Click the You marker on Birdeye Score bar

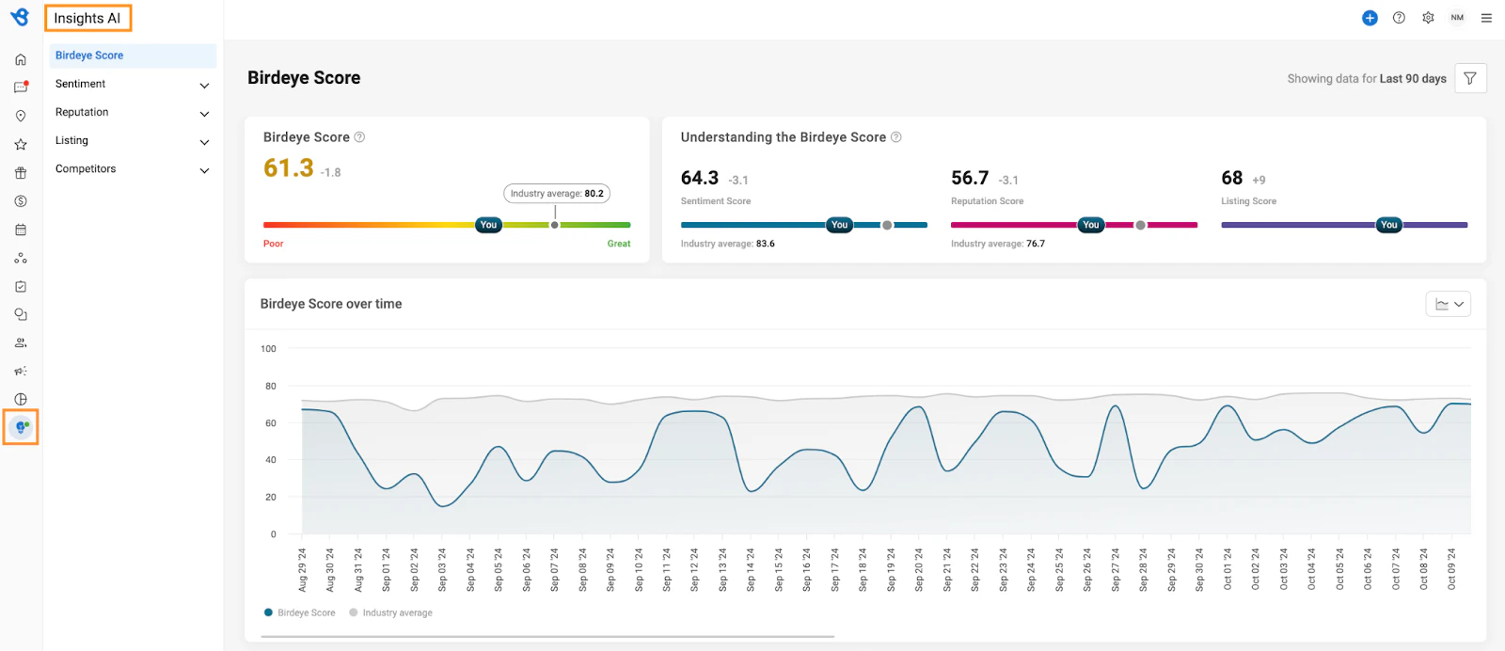point(488,225)
